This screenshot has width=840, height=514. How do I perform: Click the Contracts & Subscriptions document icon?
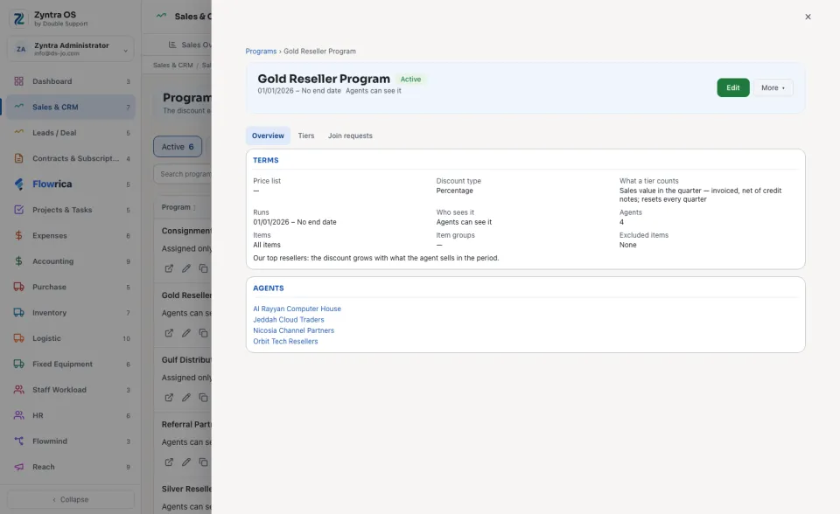[18, 158]
